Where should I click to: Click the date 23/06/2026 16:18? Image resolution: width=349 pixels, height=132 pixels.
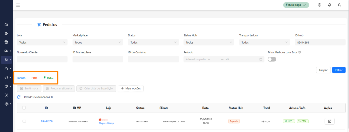click(206, 121)
